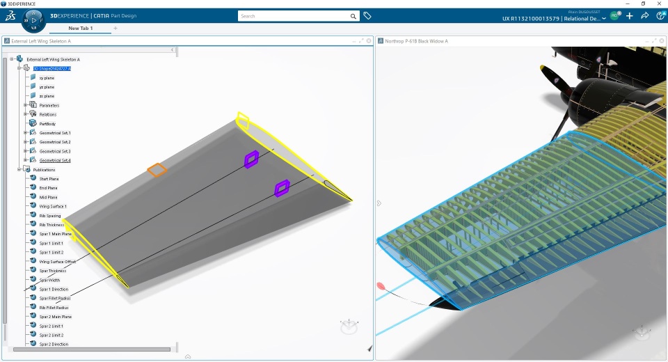Click the Parameters node icon
The height and width of the screenshot is (362, 668).
33,105
